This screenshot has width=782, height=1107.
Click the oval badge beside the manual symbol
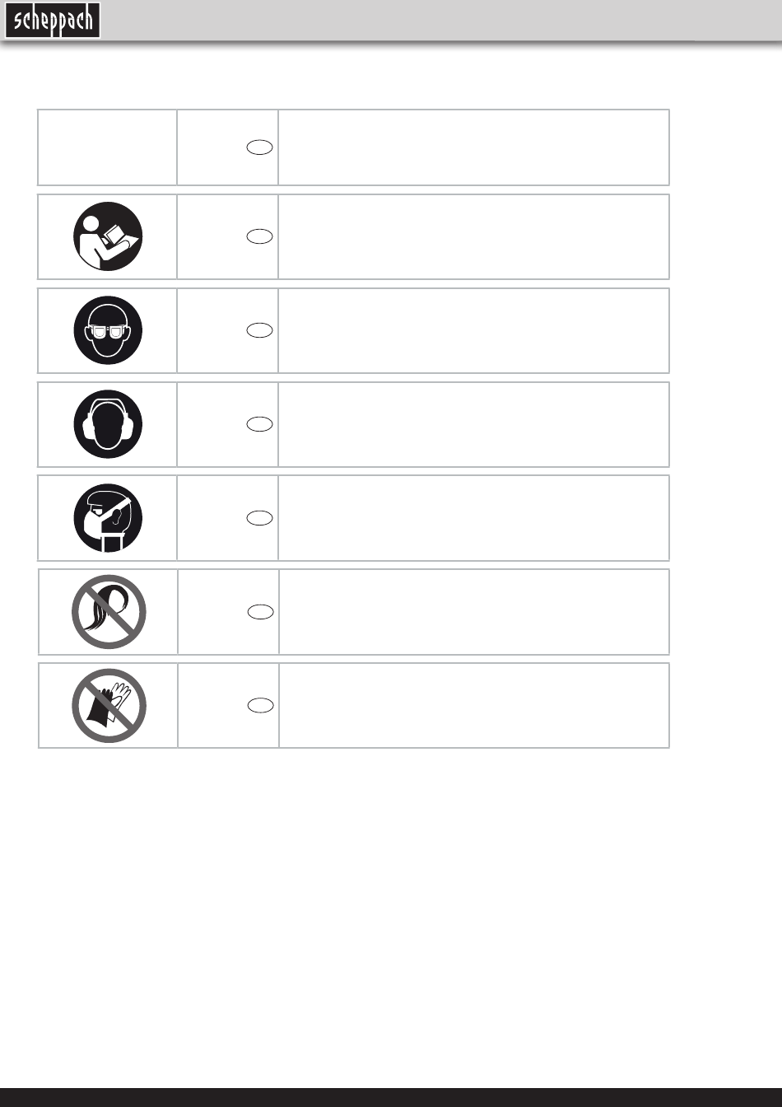click(x=259, y=236)
